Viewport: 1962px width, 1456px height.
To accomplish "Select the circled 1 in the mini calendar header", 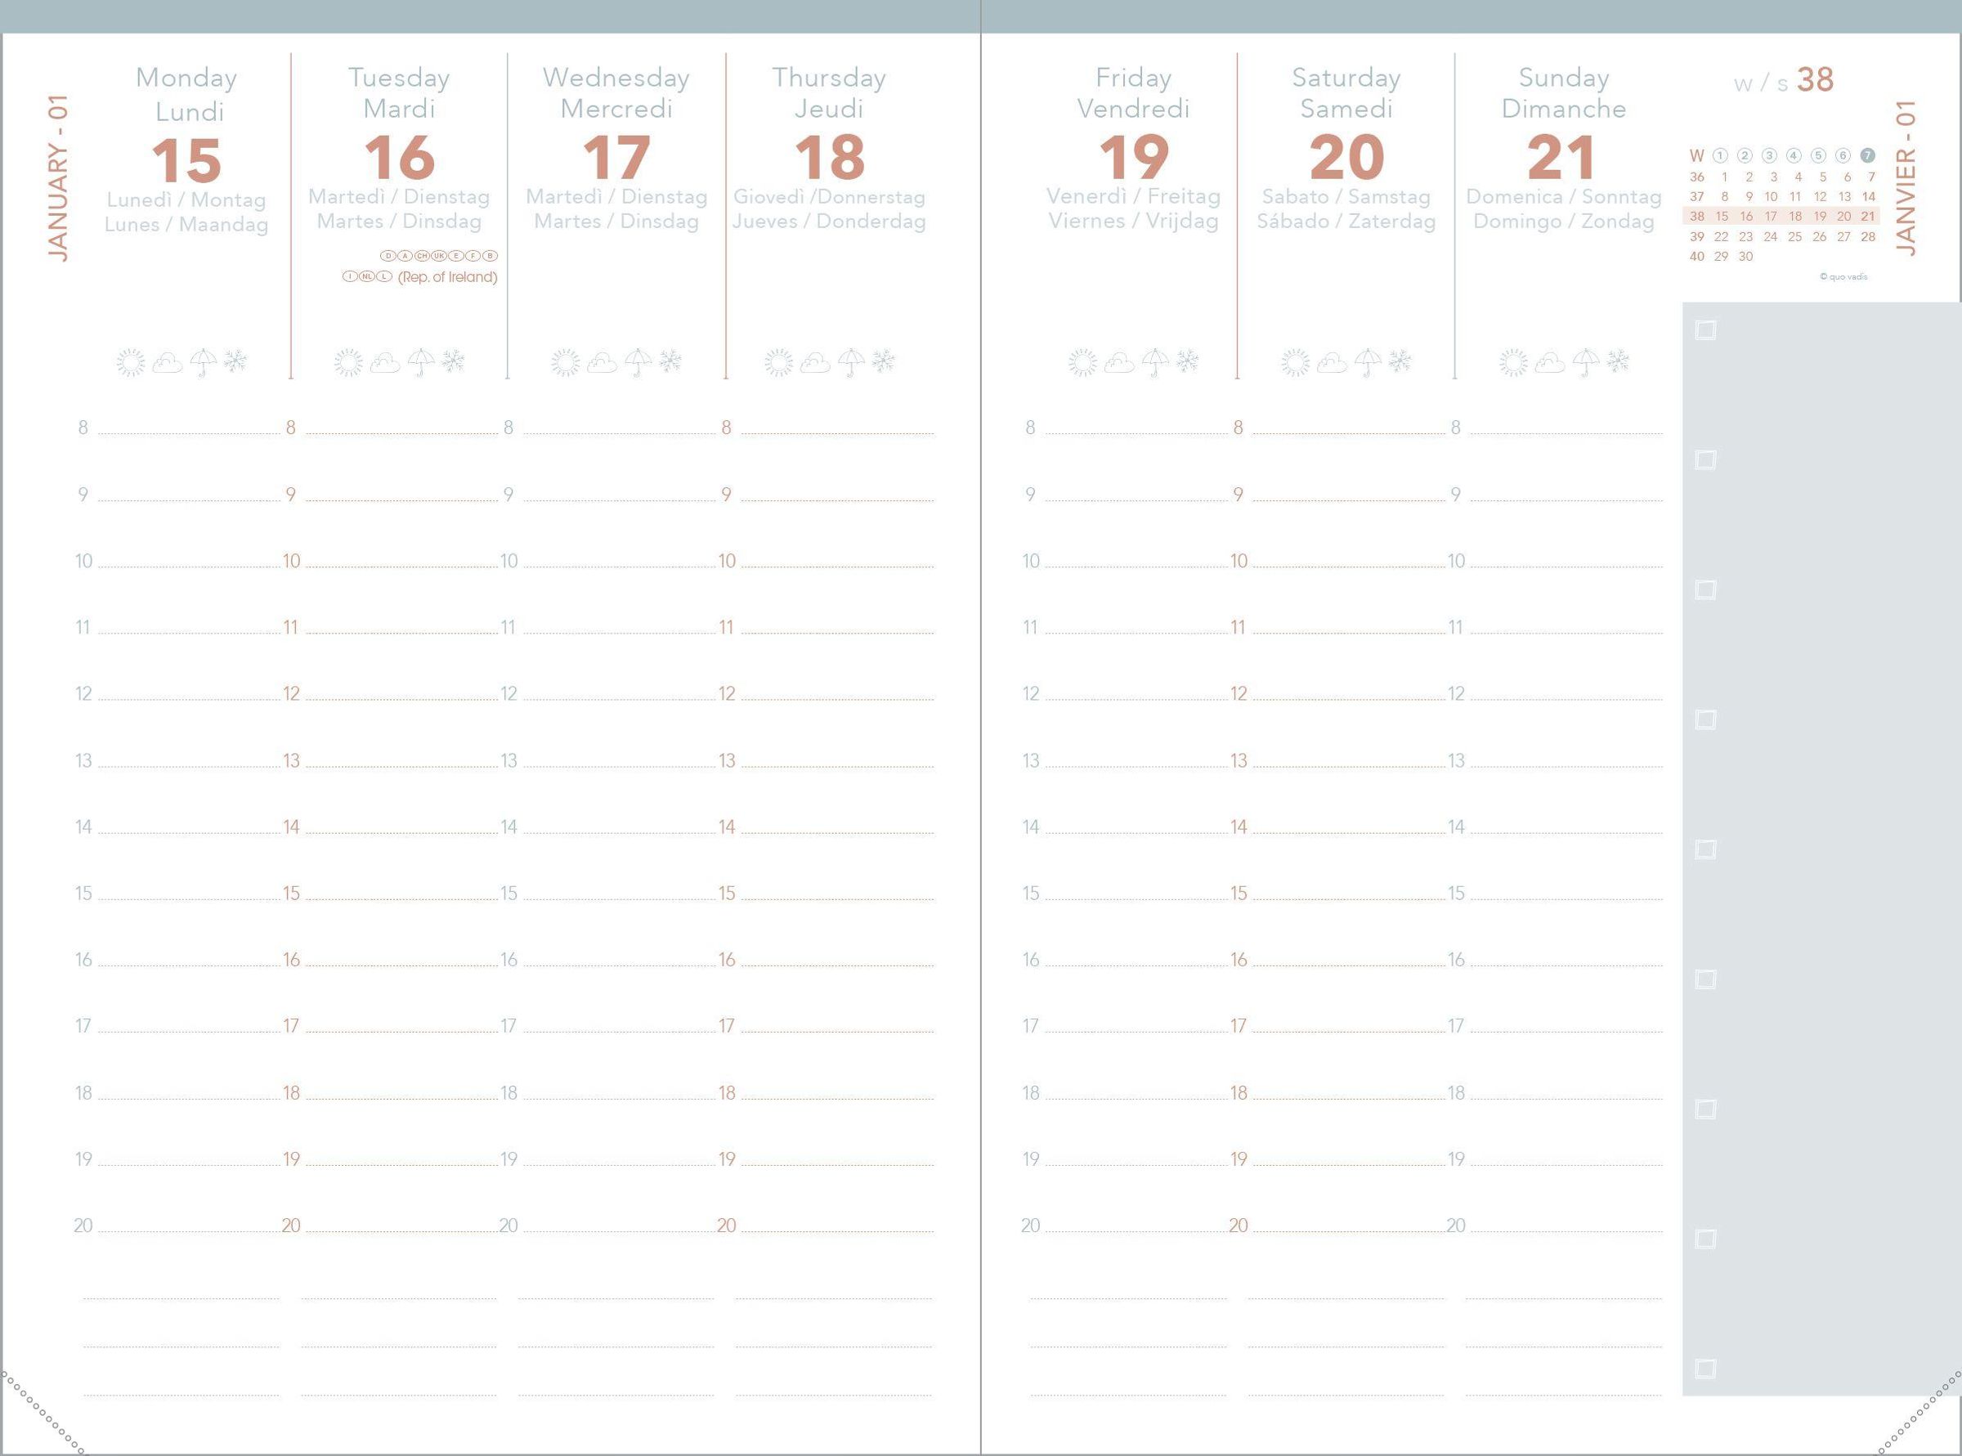I will tap(1720, 156).
